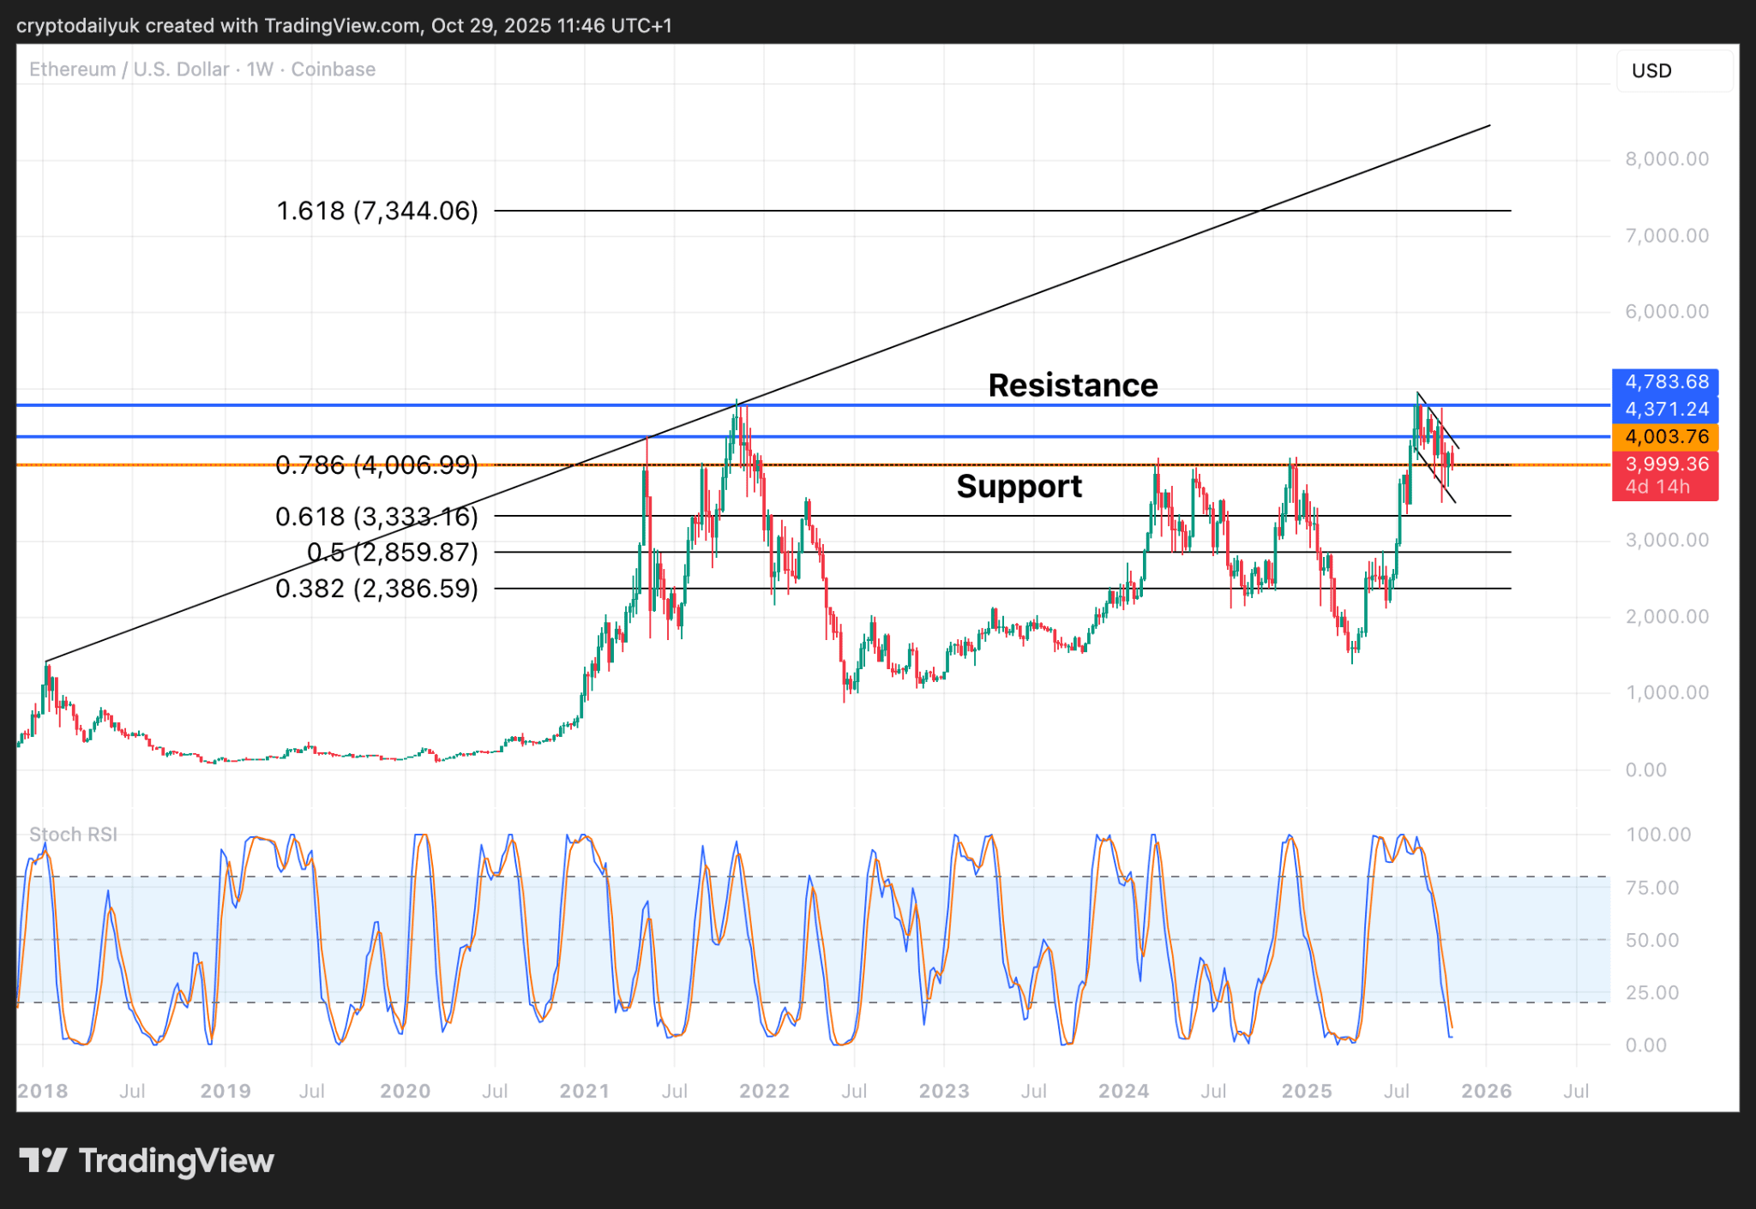Click the 8,000.00 price axis label

coord(1666,159)
